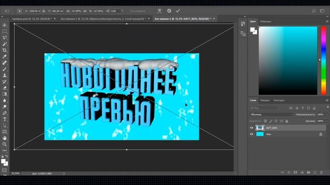Select the Eyedropper tool
The image size is (330, 185).
pyautogui.click(x=5, y=57)
